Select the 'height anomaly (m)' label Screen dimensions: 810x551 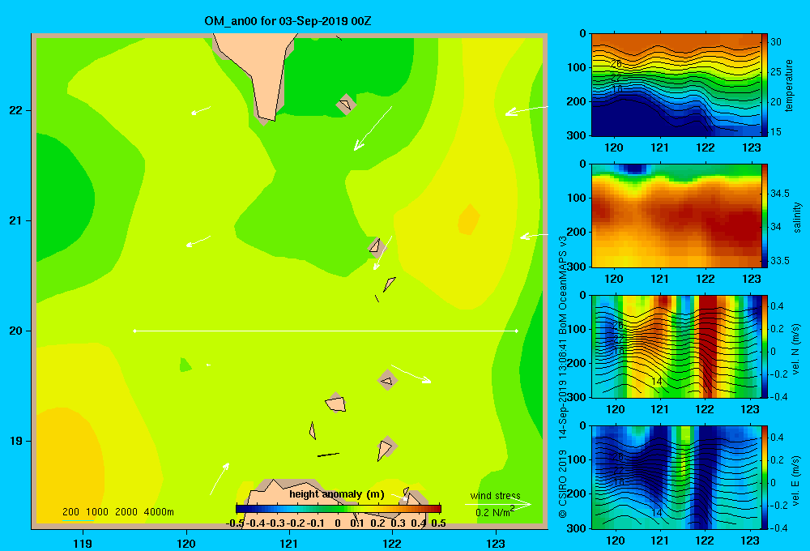coord(337,494)
